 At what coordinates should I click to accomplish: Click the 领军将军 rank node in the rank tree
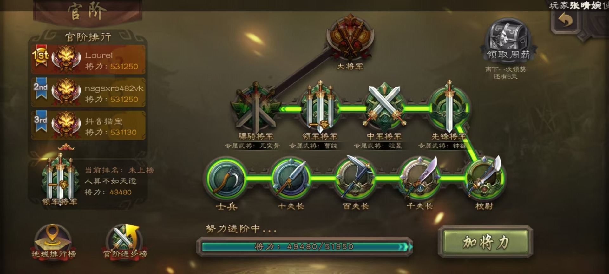320,107
